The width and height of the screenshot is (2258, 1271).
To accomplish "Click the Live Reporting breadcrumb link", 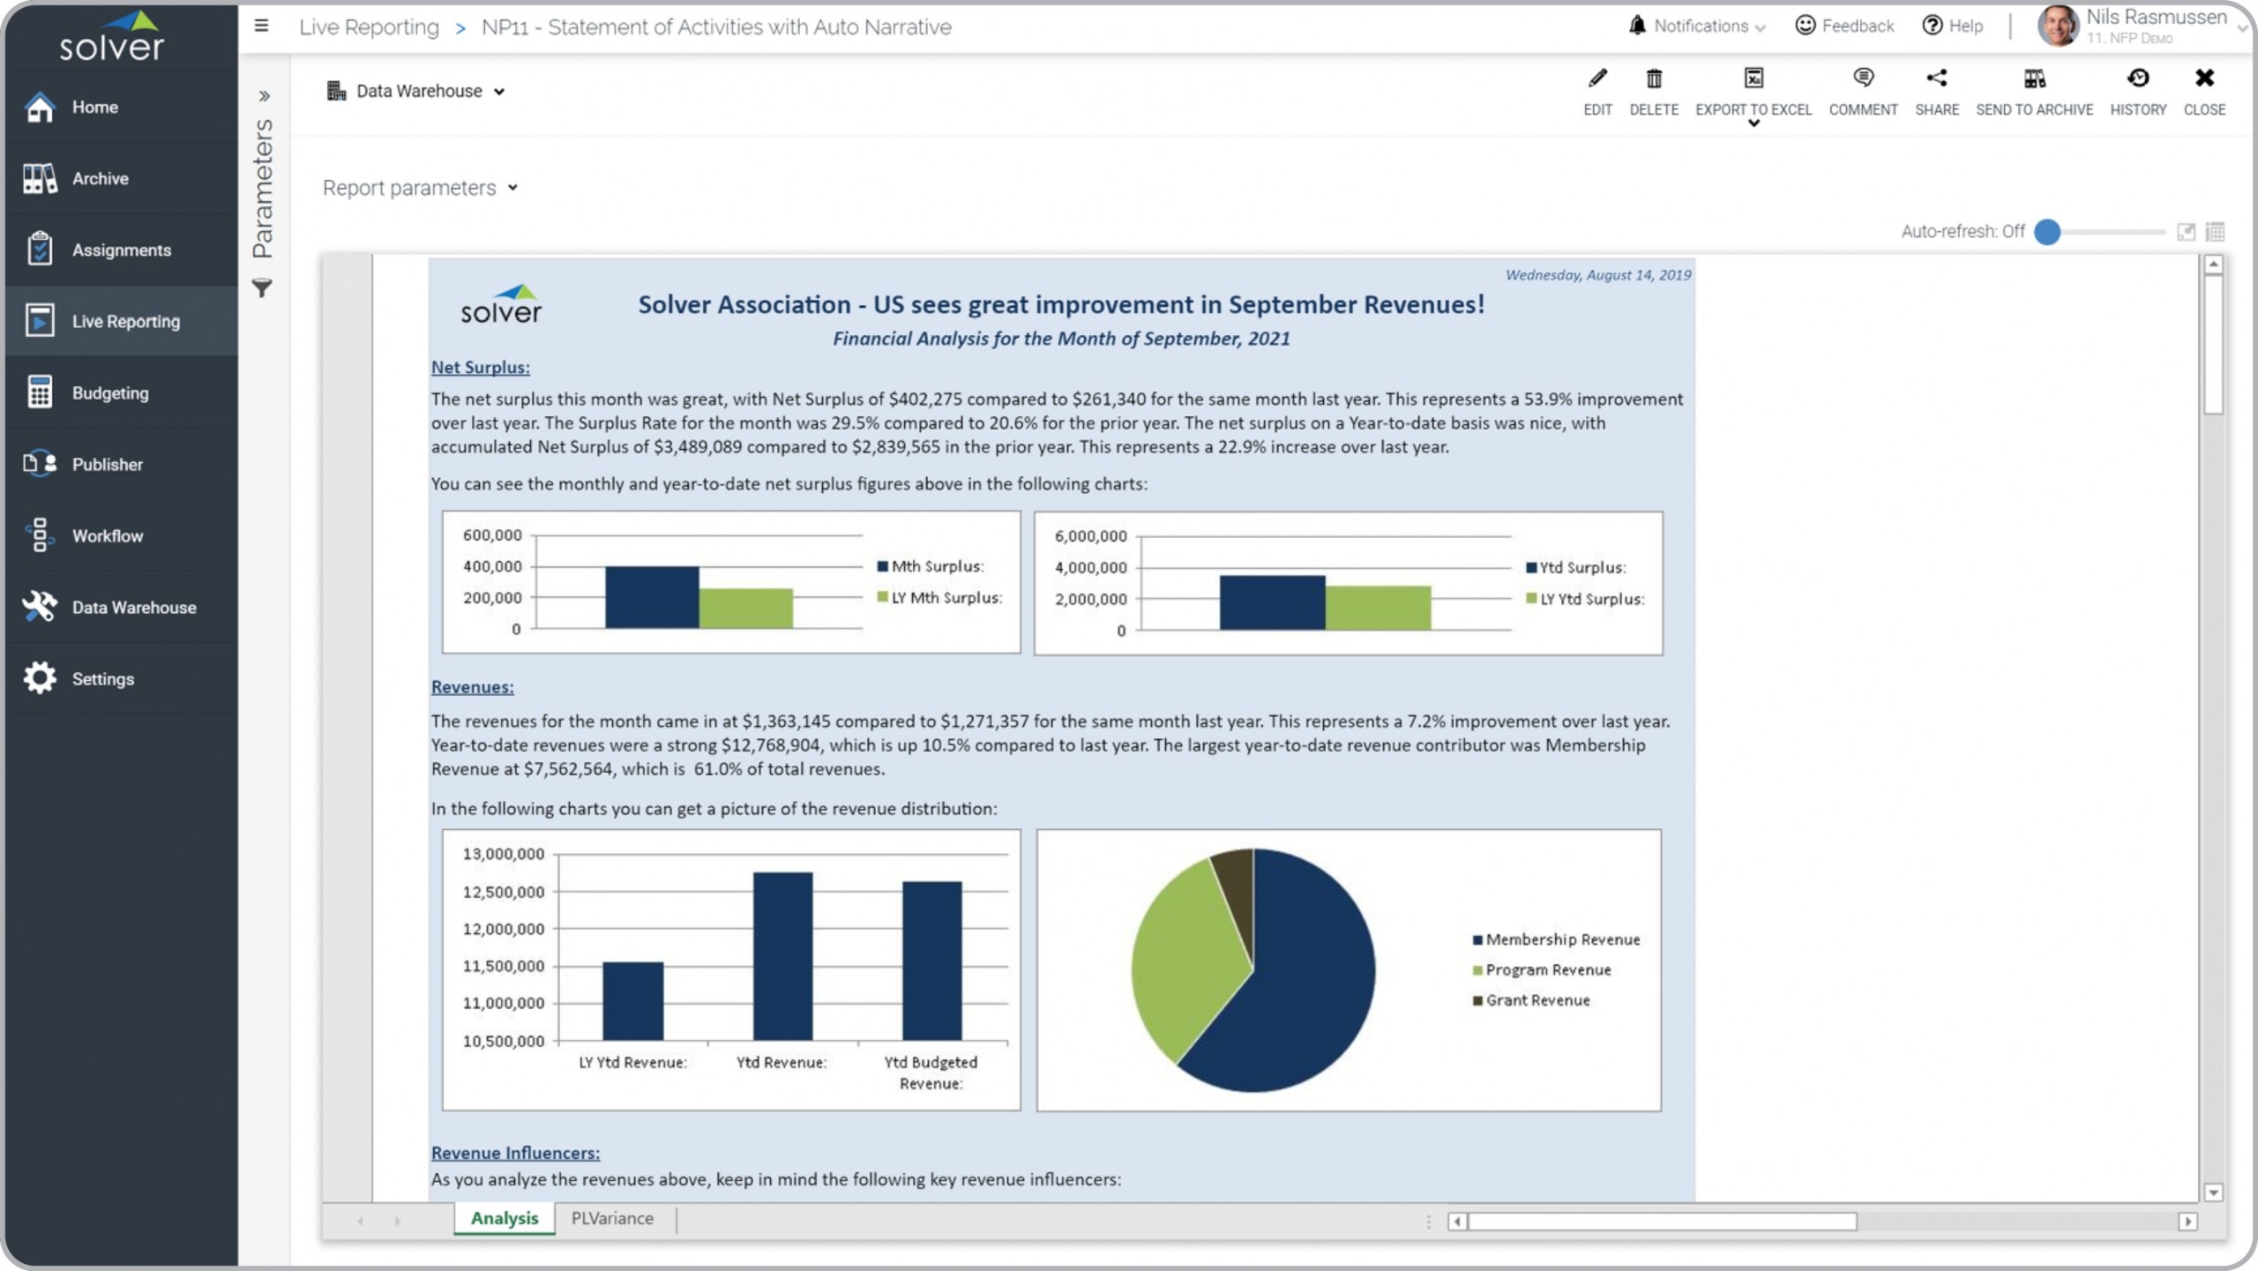I will [369, 27].
